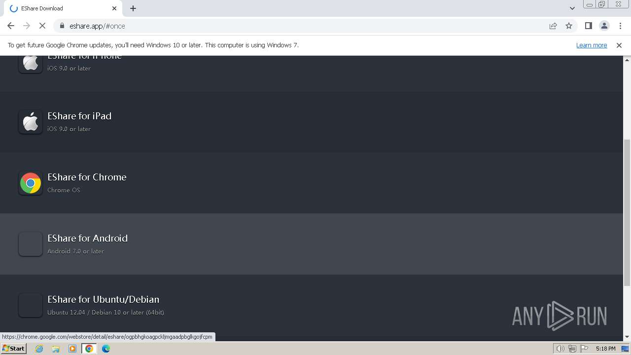The height and width of the screenshot is (355, 631).
Task: Click the network tray icon
Action: click(x=572, y=349)
